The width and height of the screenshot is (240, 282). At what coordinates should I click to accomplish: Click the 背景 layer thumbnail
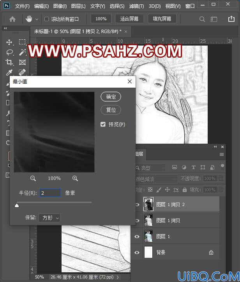[x=148, y=252]
